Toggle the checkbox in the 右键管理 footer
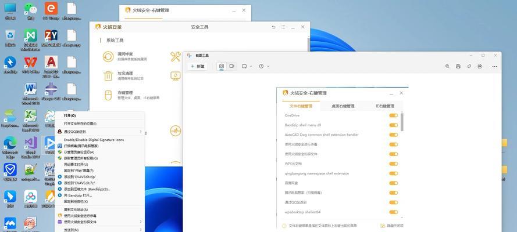Image resolution: width=517 pixels, height=232 pixels. pos(383,226)
